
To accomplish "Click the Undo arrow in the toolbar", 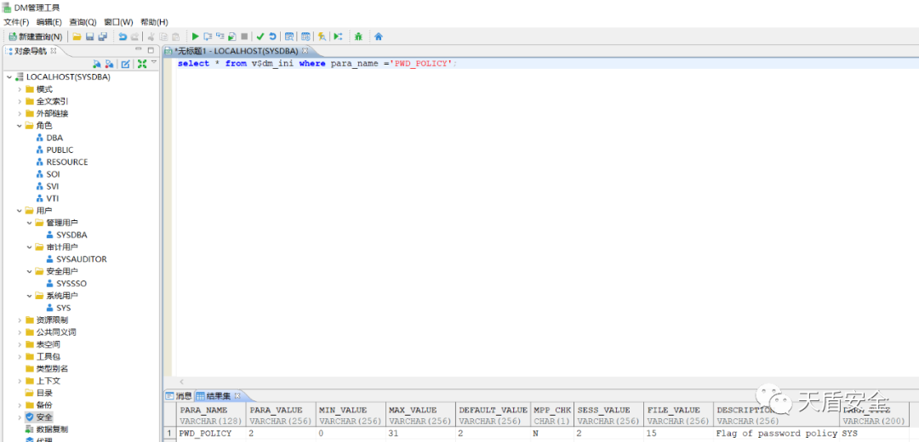I will click(123, 37).
